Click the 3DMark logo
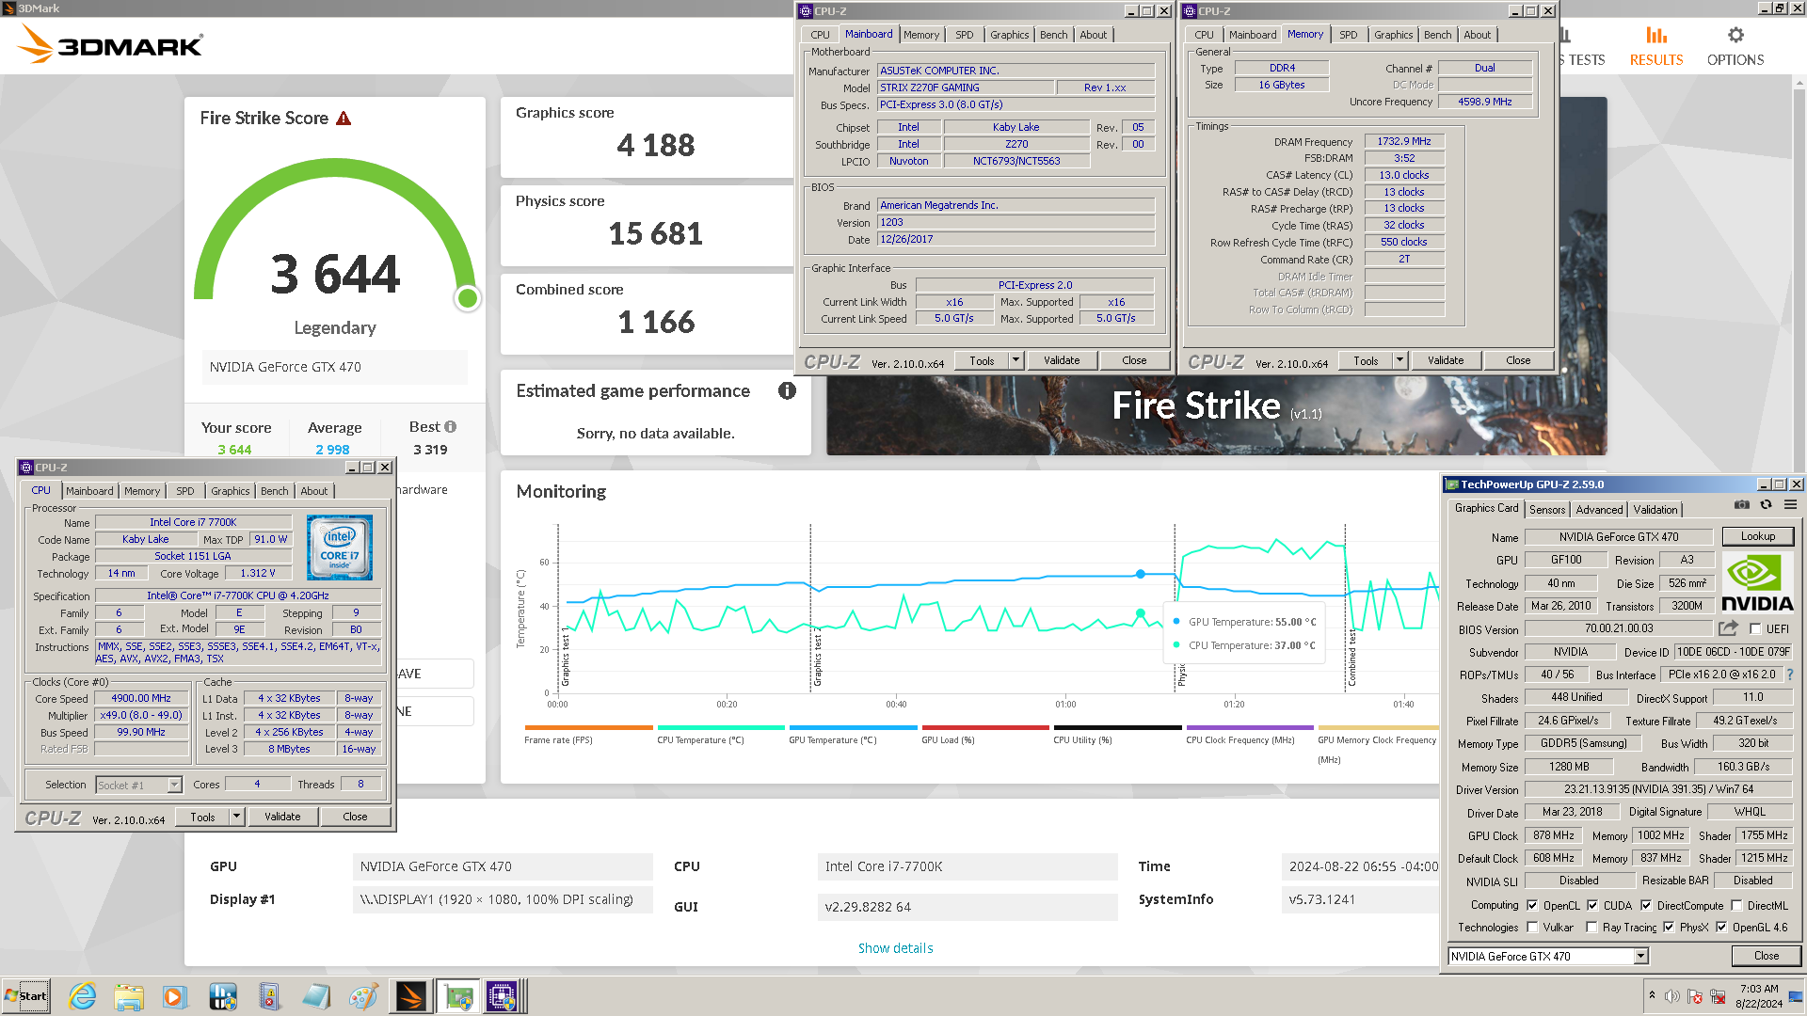 [x=110, y=44]
